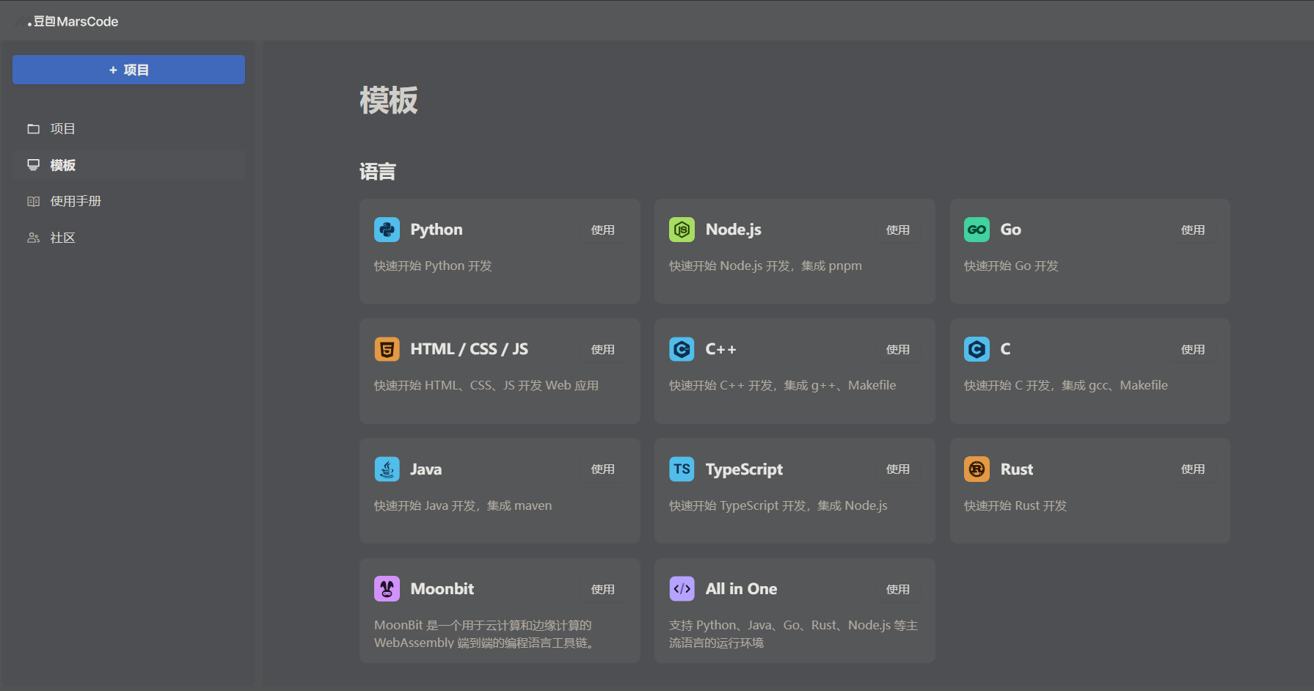Click the Java card title
Image resolution: width=1314 pixels, height=691 pixels.
(426, 469)
